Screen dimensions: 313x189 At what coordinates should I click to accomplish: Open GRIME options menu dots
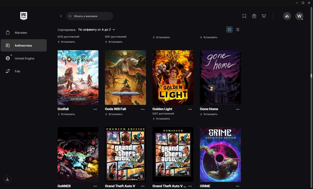(x=238, y=186)
